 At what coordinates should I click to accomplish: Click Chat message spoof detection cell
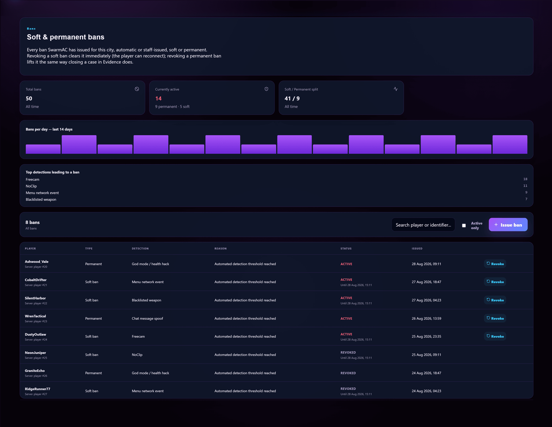(x=147, y=318)
